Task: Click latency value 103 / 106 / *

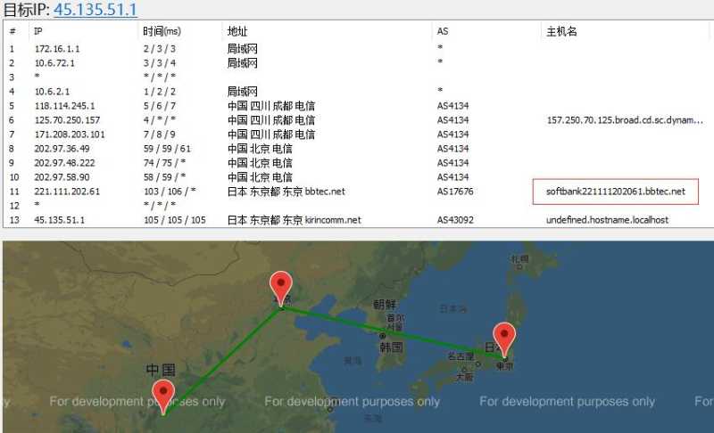Action: click(170, 192)
